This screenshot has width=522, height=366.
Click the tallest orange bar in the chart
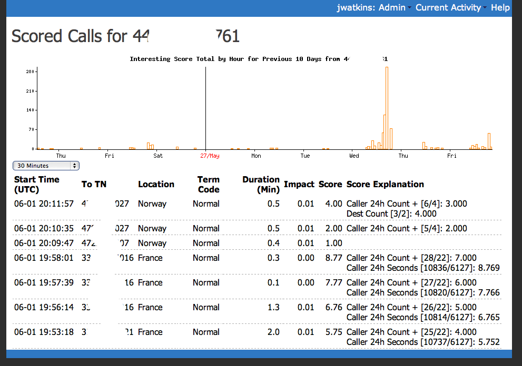click(387, 108)
